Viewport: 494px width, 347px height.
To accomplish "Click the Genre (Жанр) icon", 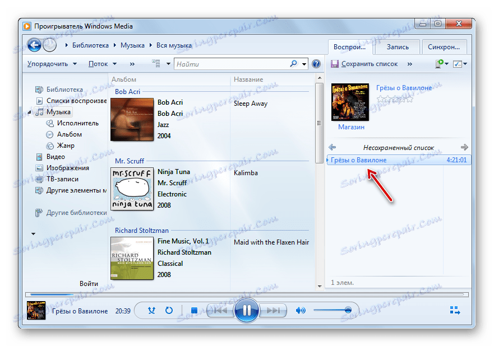I will point(50,146).
